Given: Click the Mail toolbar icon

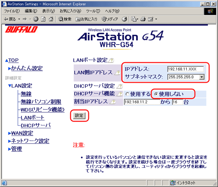Looking at the screenshot, I should [134, 19].
